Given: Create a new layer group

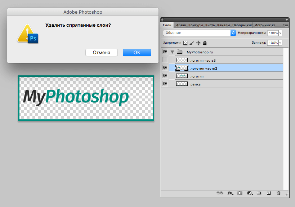Looking at the screenshot, I should 259,193.
